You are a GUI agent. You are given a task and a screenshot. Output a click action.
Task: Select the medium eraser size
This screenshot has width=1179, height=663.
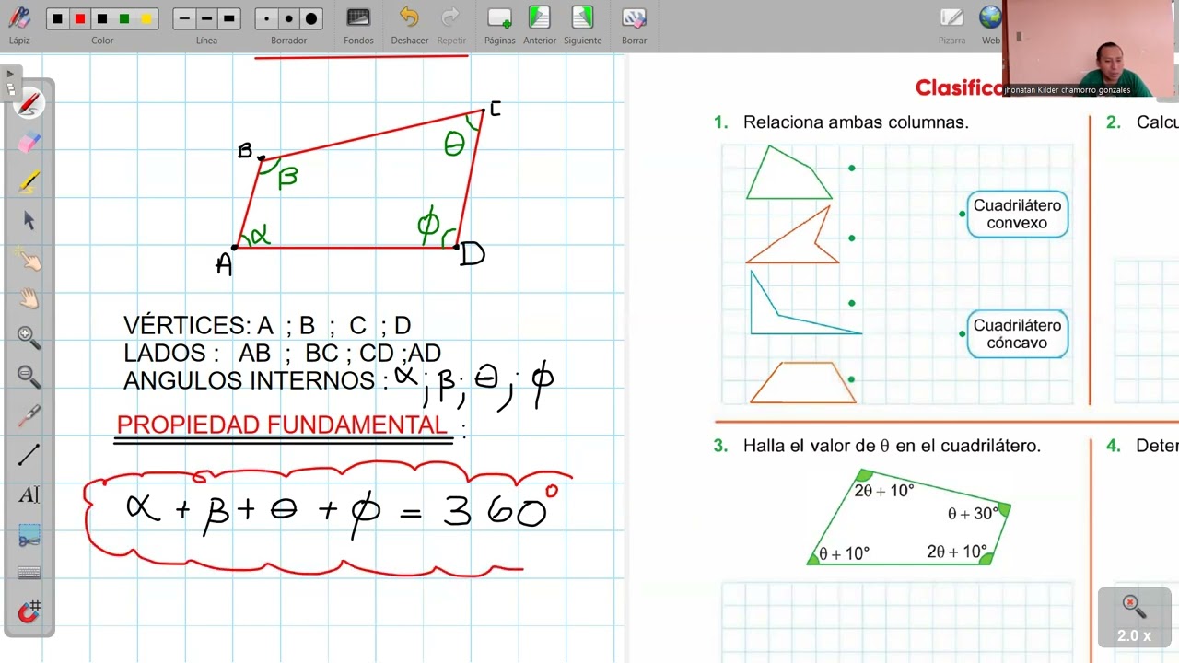coord(289,18)
